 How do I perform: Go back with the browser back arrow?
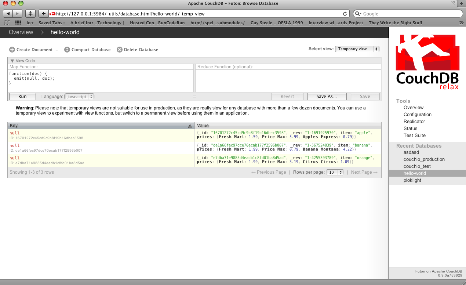point(8,14)
